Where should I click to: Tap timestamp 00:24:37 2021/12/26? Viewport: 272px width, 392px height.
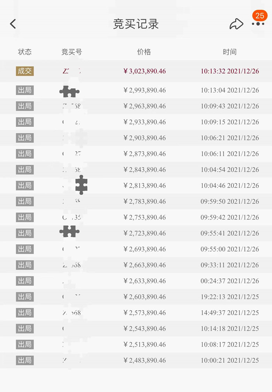tap(230, 281)
